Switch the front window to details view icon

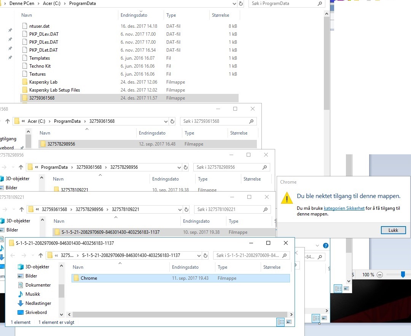[x=281, y=322]
